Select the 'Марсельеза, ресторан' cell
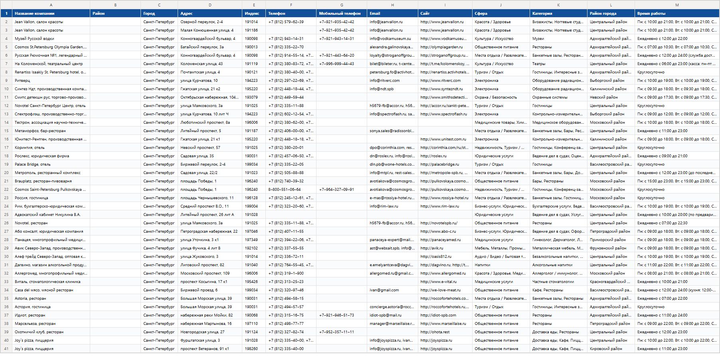Screen dimensions: 720x360 coord(51,324)
